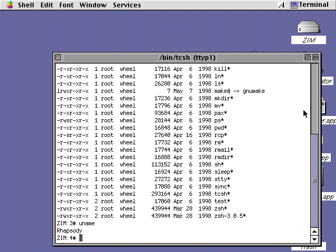The image size is (336, 252).
Task: Click the kill* file entry
Action: click(222, 69)
